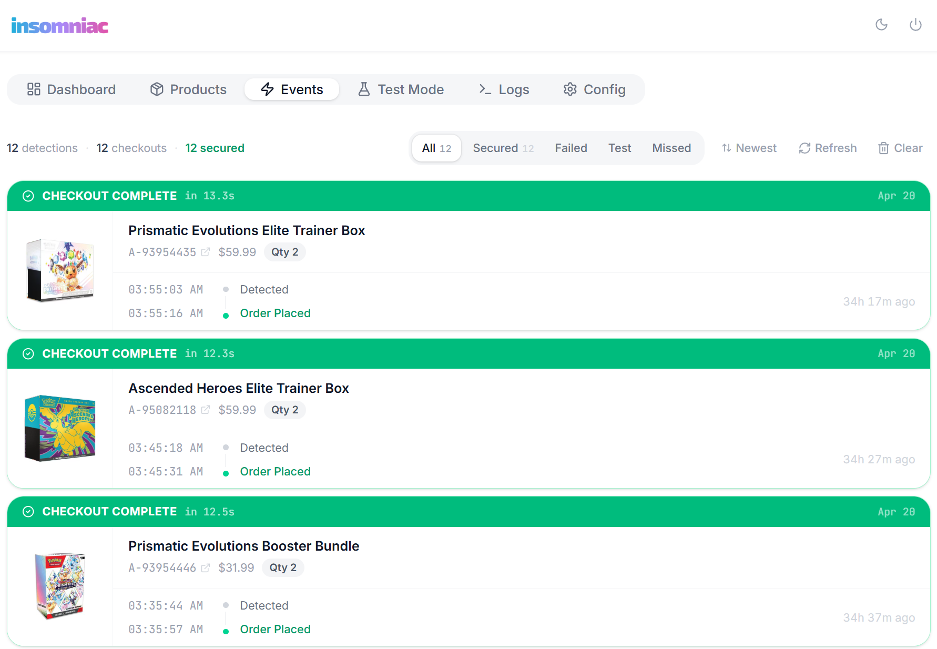Click Order Placed at 03:55:16 AM
937x649 pixels.
[x=275, y=313]
